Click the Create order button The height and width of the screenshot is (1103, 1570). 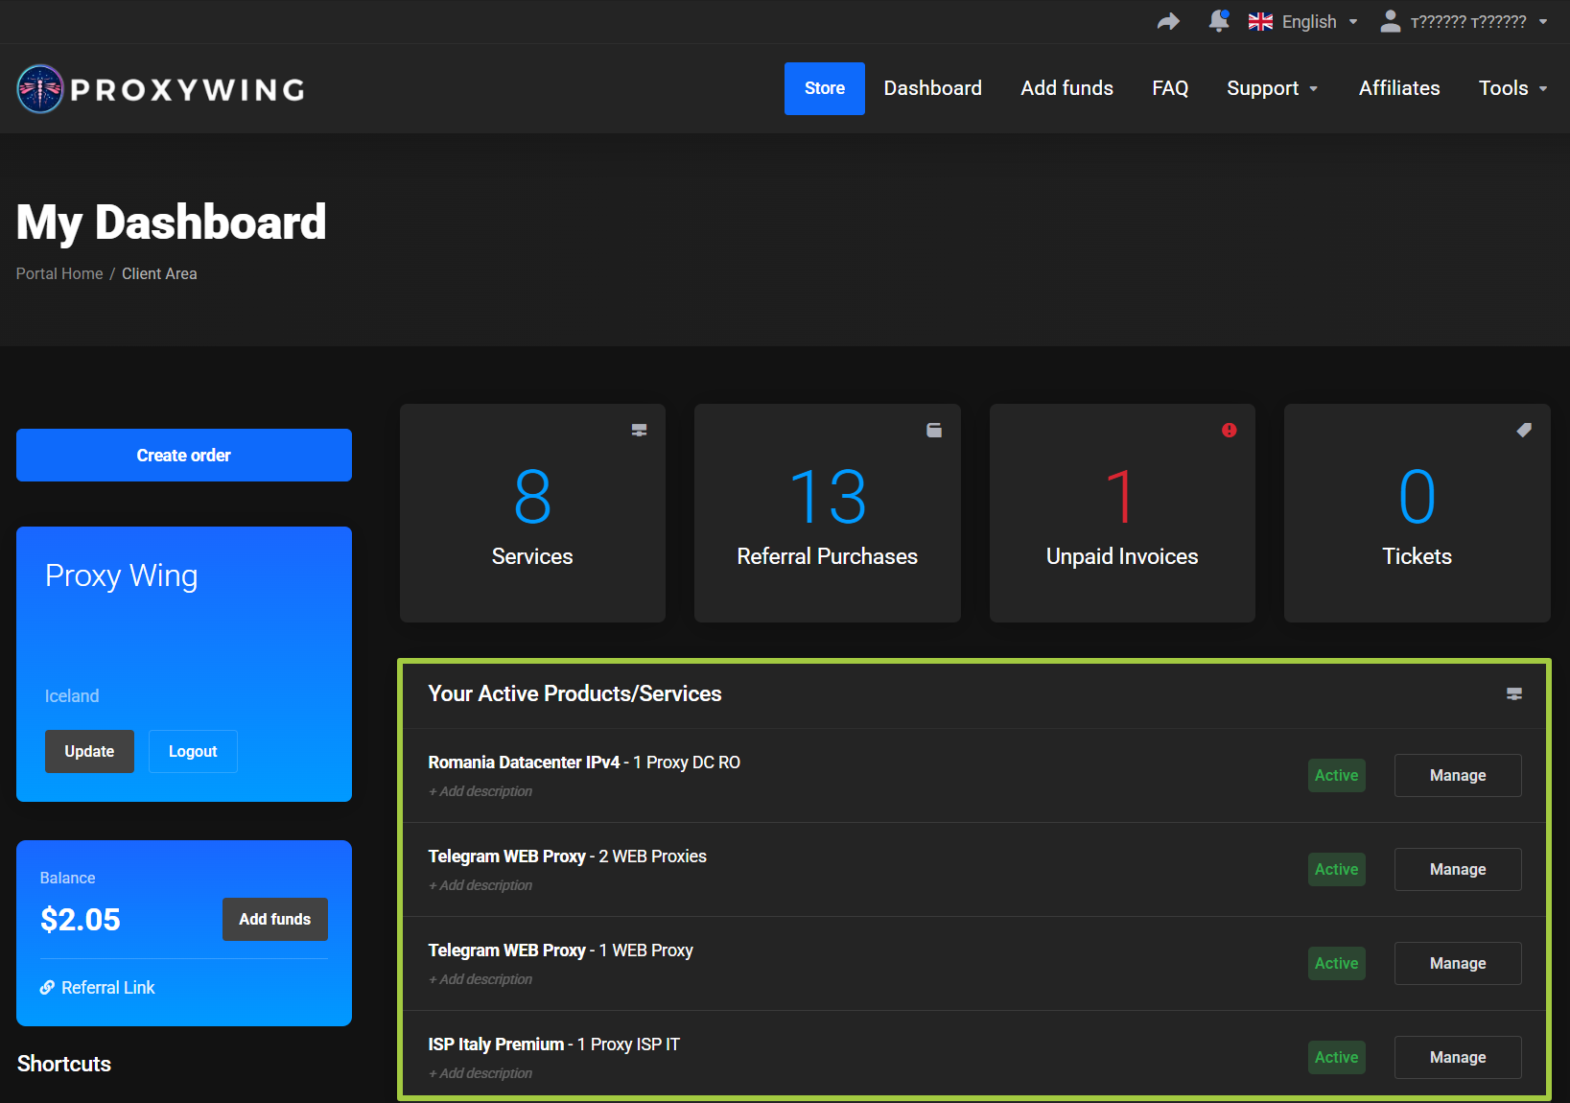184,456
